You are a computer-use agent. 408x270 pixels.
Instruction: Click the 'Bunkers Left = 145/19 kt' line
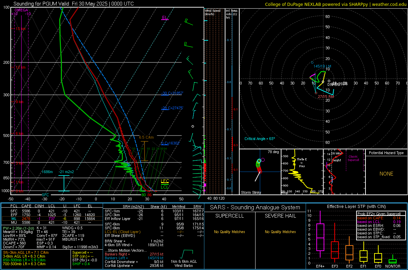pyautogui.click(x=134, y=258)
